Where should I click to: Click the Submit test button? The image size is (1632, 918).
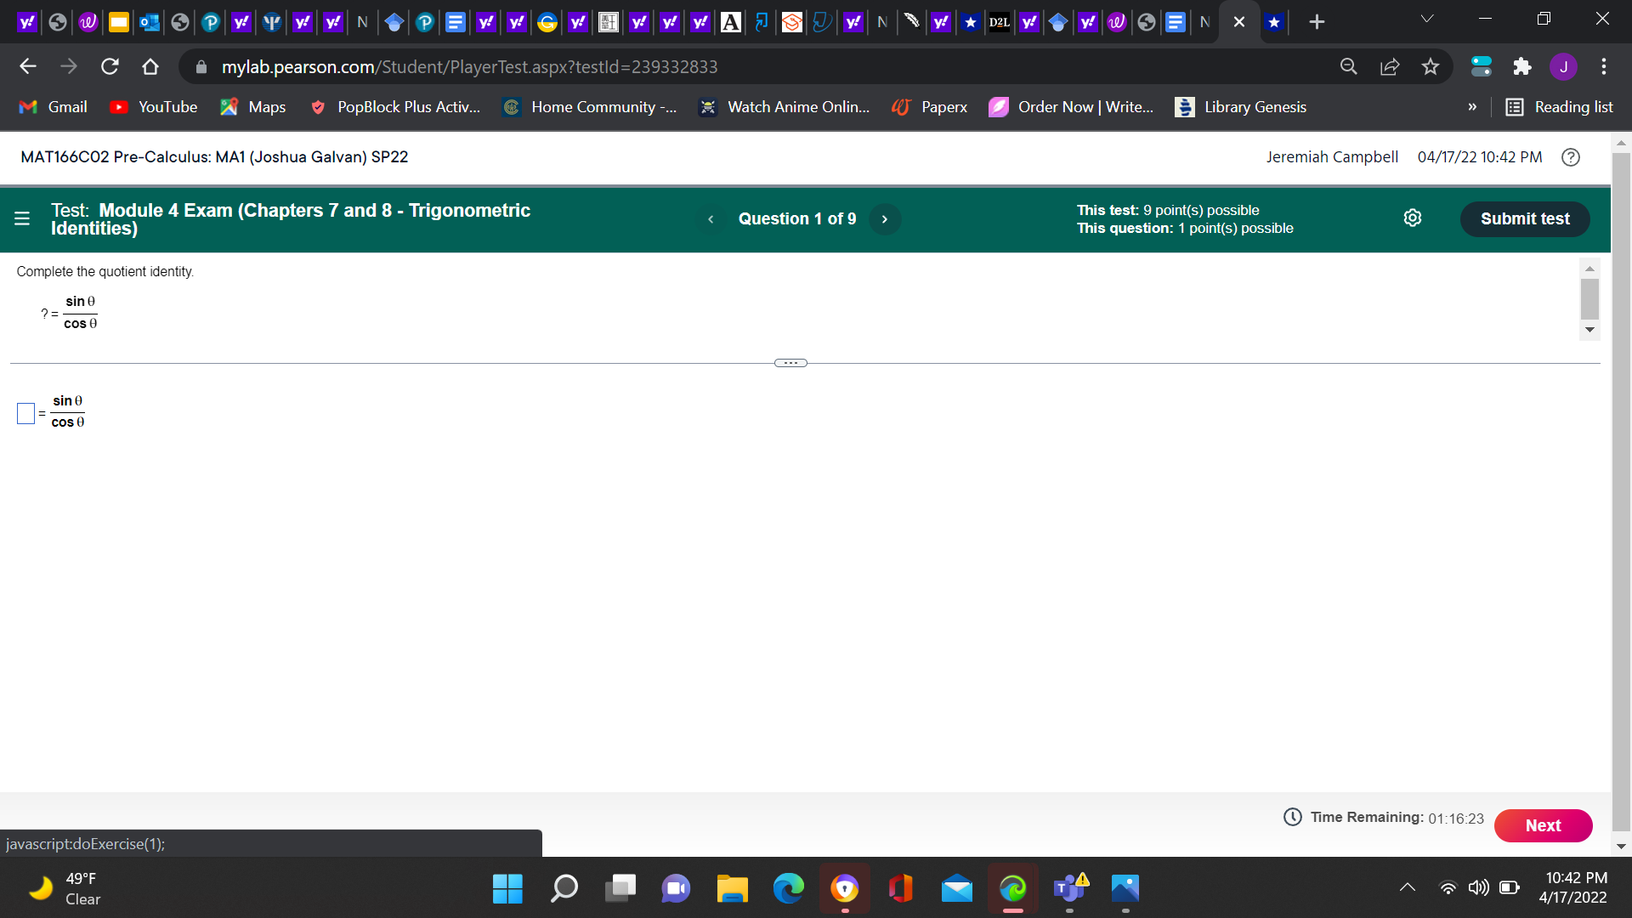point(1525,218)
